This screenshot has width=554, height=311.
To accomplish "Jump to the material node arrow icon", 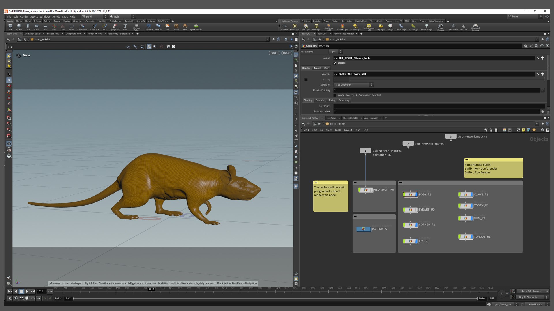I will 538,74.
